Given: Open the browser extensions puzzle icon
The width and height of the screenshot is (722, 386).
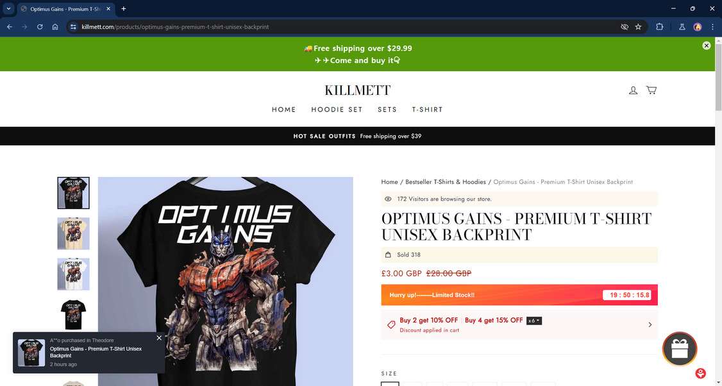Looking at the screenshot, I should point(659,27).
